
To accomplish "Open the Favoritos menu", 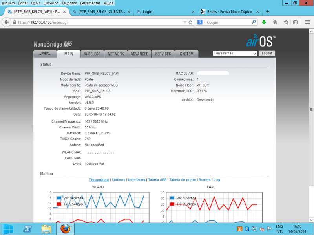I will (x=69, y=3).
